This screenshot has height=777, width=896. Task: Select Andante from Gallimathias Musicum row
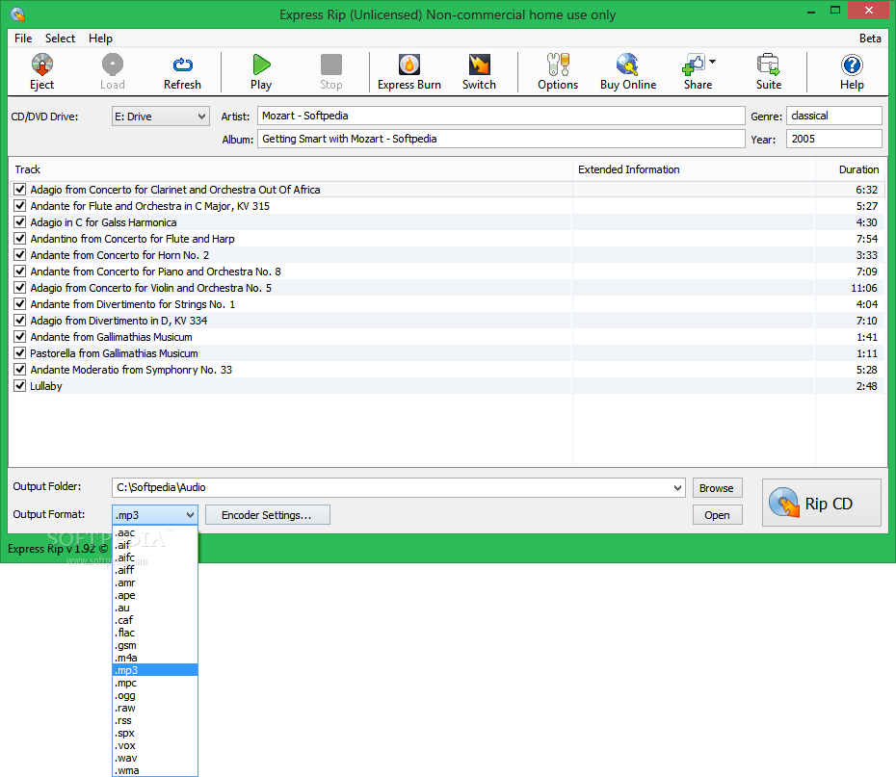tap(447, 337)
